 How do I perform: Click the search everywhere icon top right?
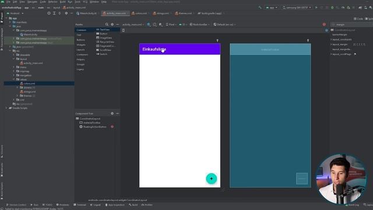(371, 8)
